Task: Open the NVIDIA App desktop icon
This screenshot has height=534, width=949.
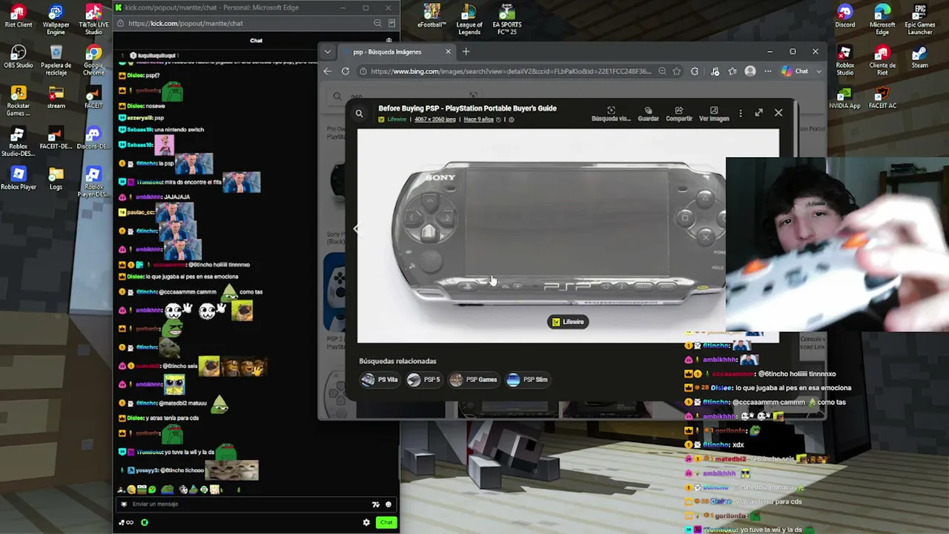Action: pyautogui.click(x=844, y=98)
